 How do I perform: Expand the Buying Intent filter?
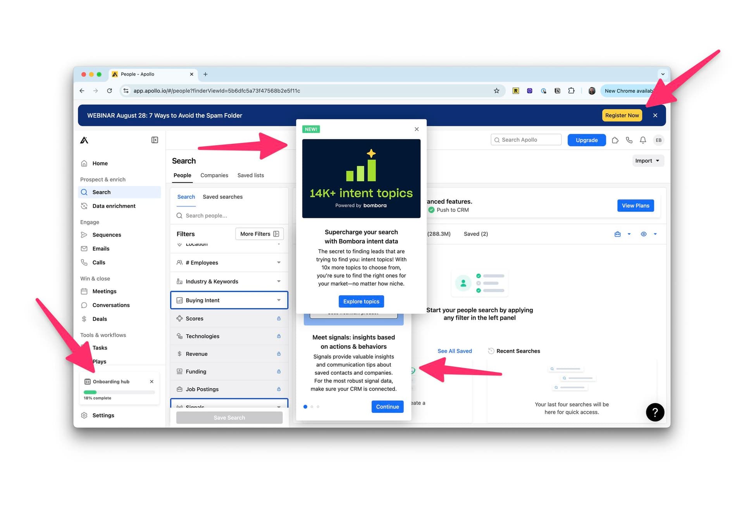coord(229,300)
